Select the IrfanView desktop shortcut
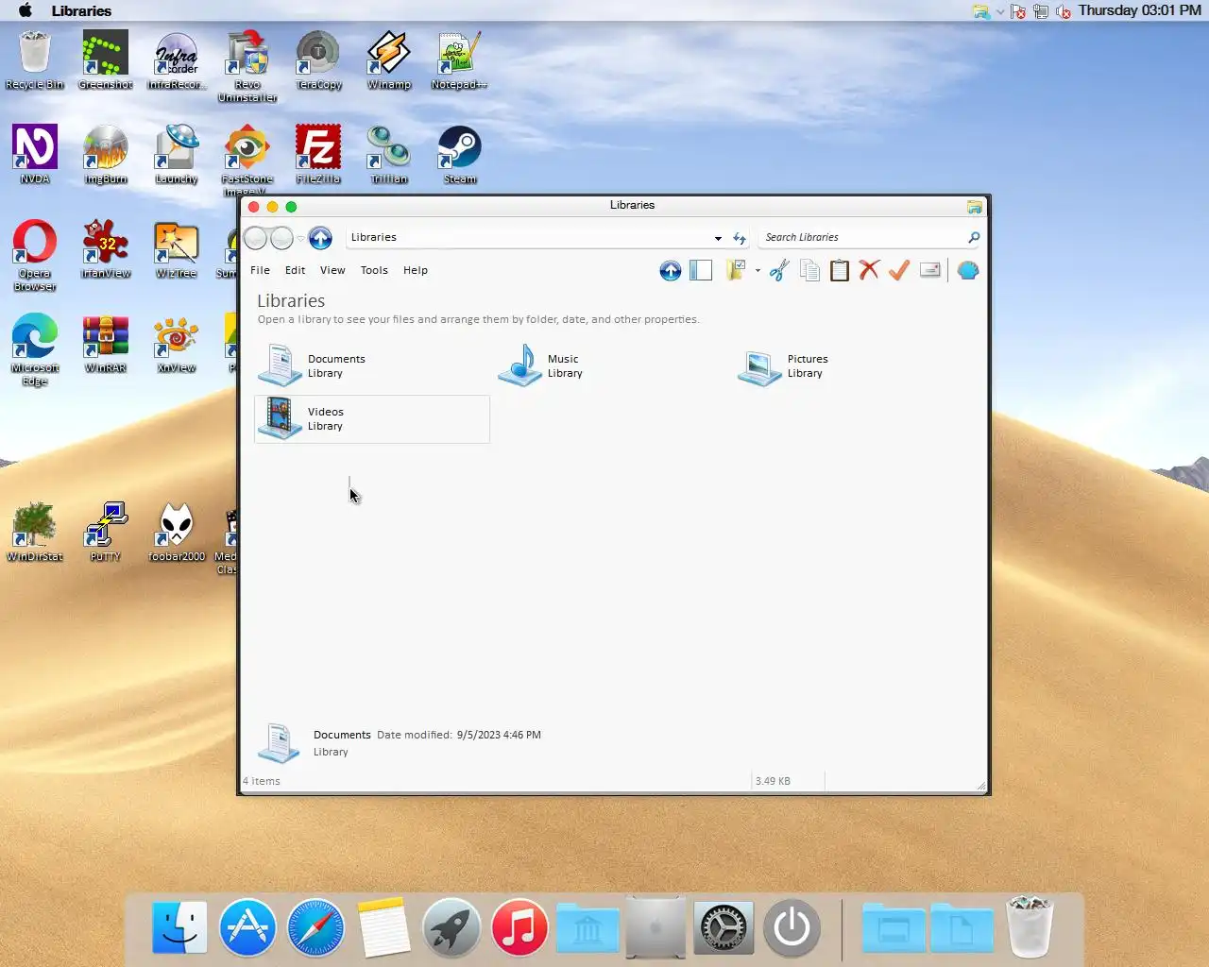 point(106,248)
